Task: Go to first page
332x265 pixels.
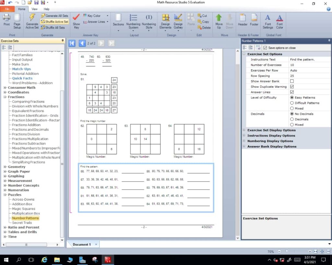Action: pos(72,43)
